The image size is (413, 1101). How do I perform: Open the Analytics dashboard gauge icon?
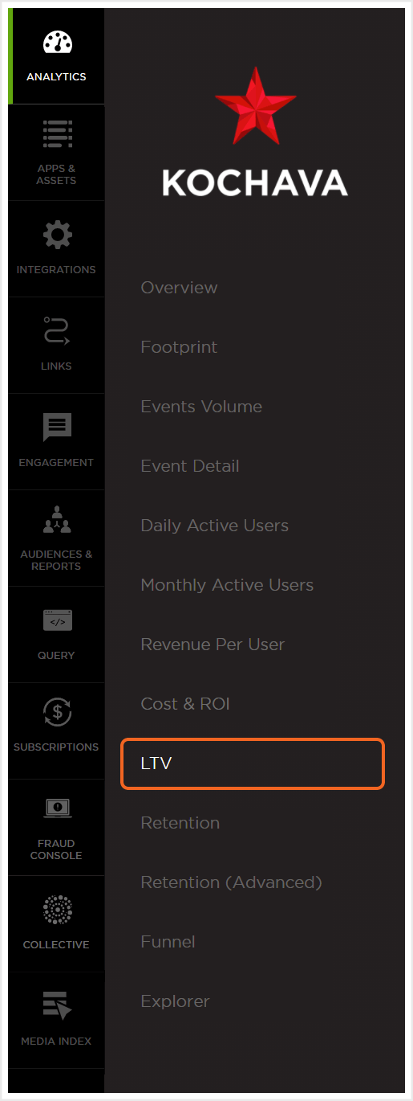pos(57,43)
